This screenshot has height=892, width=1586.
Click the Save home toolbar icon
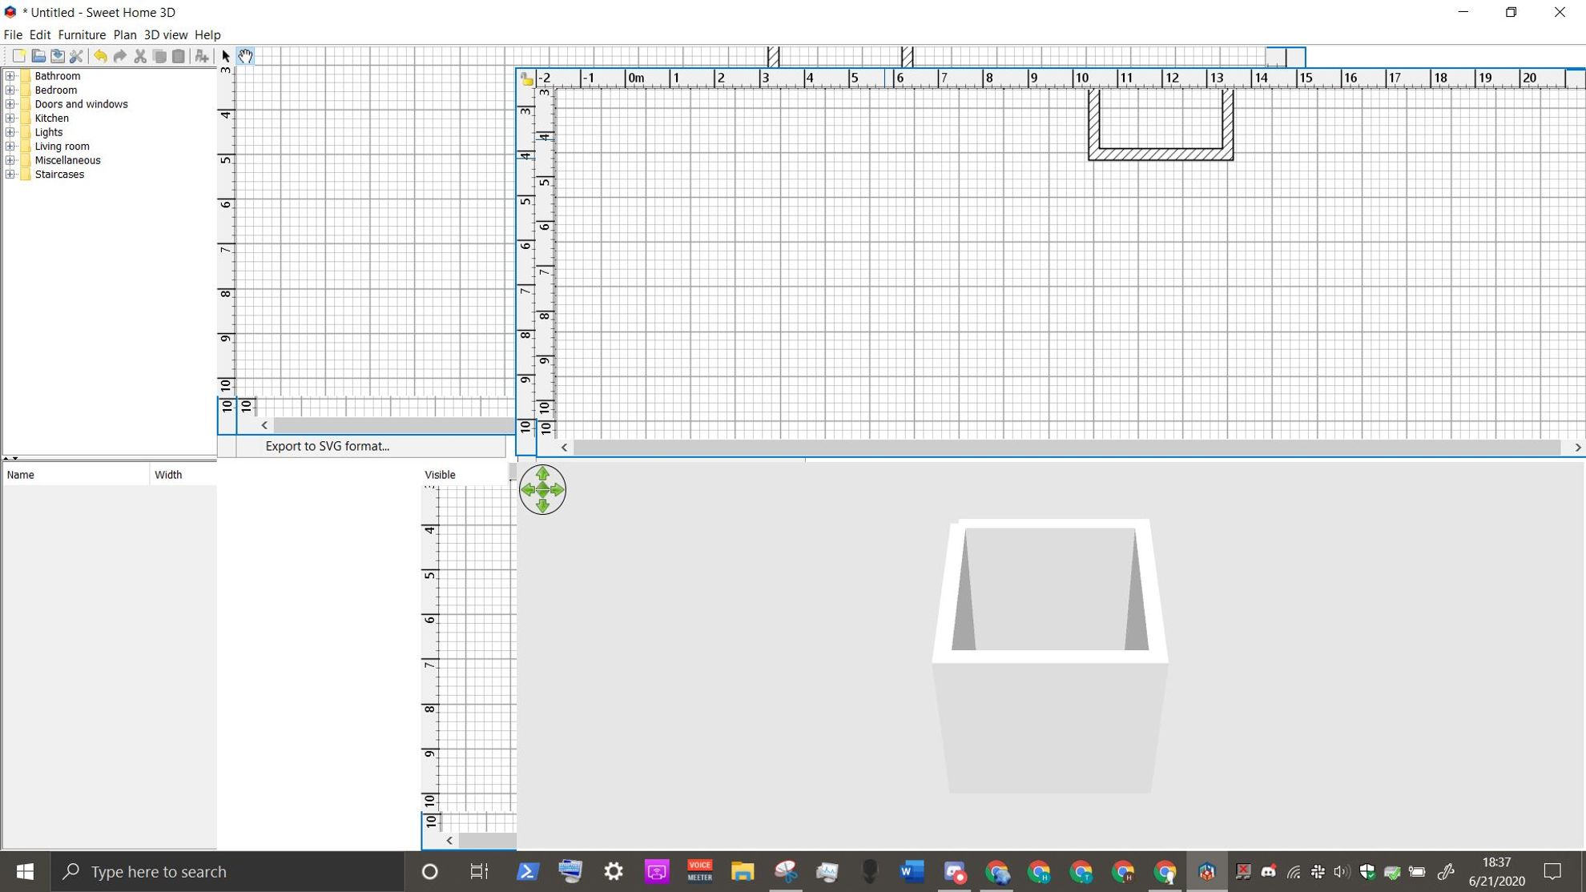57,56
